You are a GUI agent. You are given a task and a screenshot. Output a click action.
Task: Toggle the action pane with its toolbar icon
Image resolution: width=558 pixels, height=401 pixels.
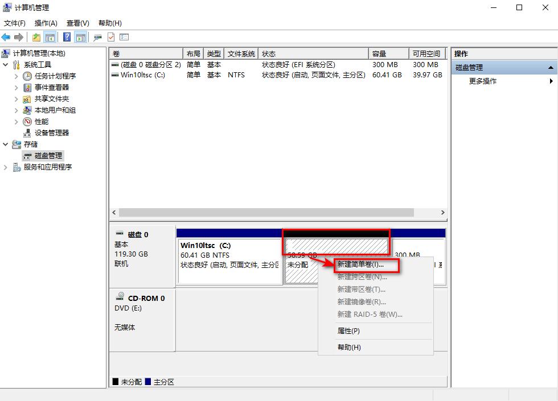click(80, 37)
